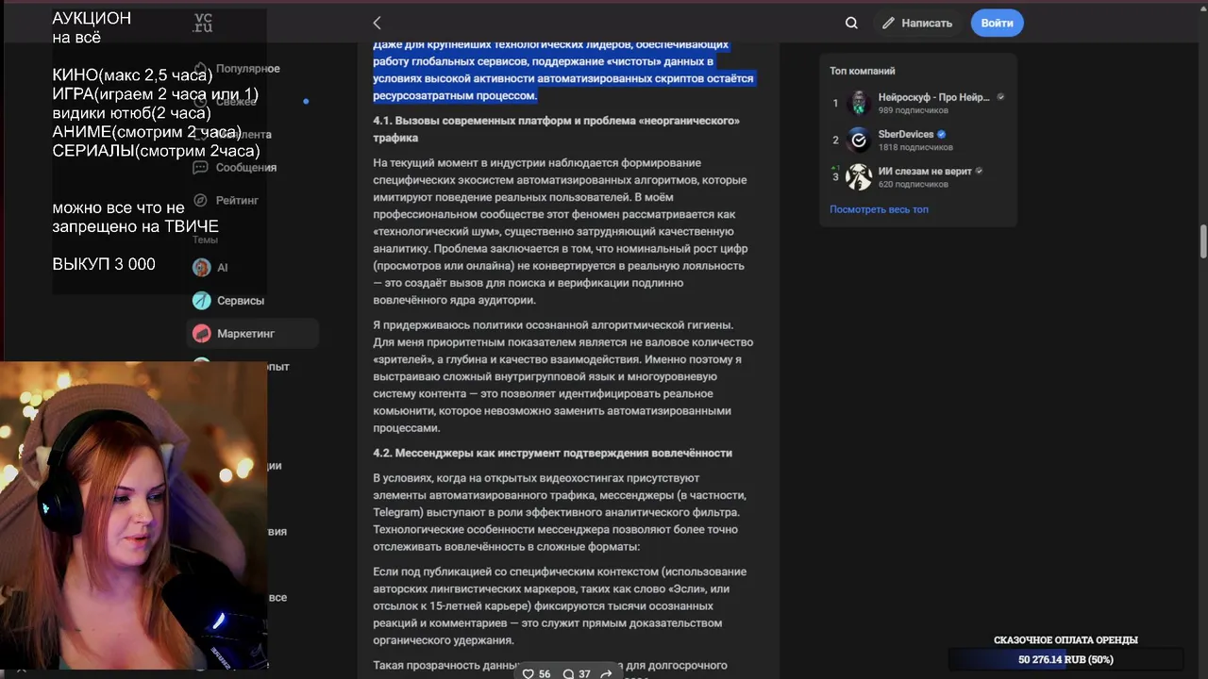
Task: Go back with the left arrow icon
Action: coord(377,23)
